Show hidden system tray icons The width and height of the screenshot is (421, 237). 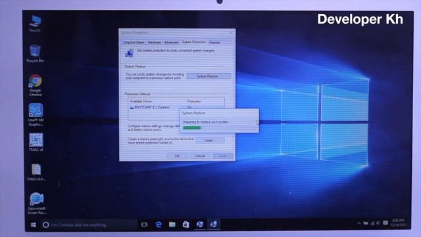pyautogui.click(x=359, y=223)
